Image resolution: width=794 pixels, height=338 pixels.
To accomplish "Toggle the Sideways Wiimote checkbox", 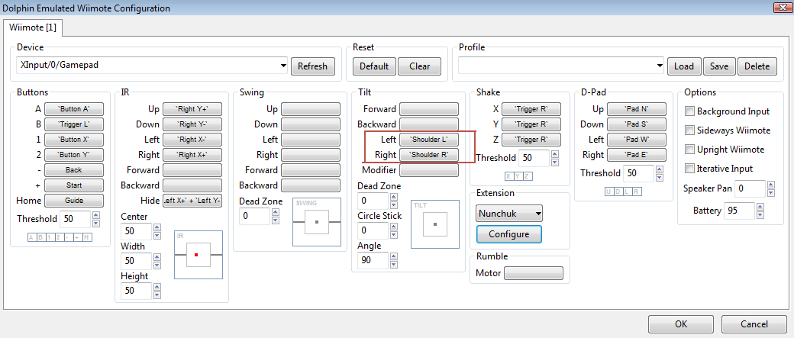I will [x=689, y=130].
